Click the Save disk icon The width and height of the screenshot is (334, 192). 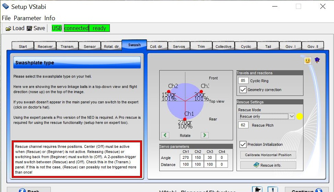[30, 28]
